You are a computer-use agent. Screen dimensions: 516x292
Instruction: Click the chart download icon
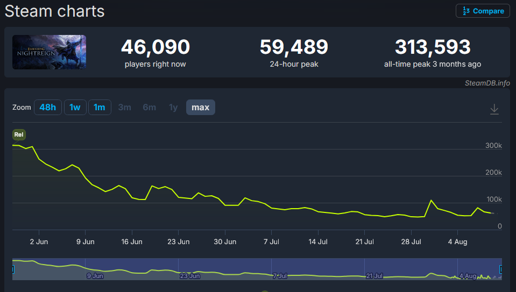click(x=494, y=109)
